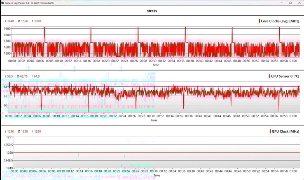Click CPU Sensor average value 62,75
The width and height of the screenshot is (304, 180).
[22, 76]
